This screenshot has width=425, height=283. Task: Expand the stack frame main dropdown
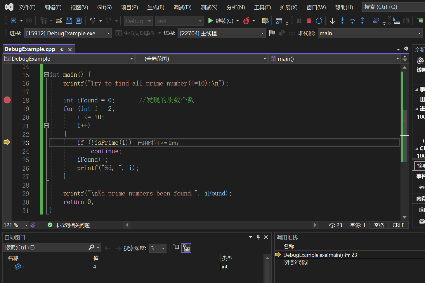click(x=370, y=33)
